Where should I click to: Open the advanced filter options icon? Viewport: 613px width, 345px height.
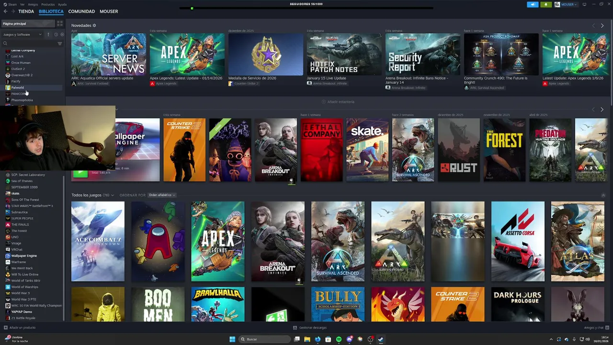click(x=60, y=44)
